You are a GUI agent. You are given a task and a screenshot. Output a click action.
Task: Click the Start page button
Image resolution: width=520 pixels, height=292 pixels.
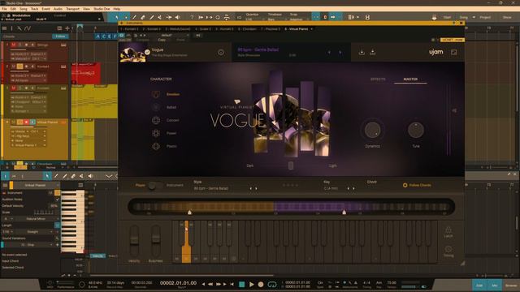(447, 17)
